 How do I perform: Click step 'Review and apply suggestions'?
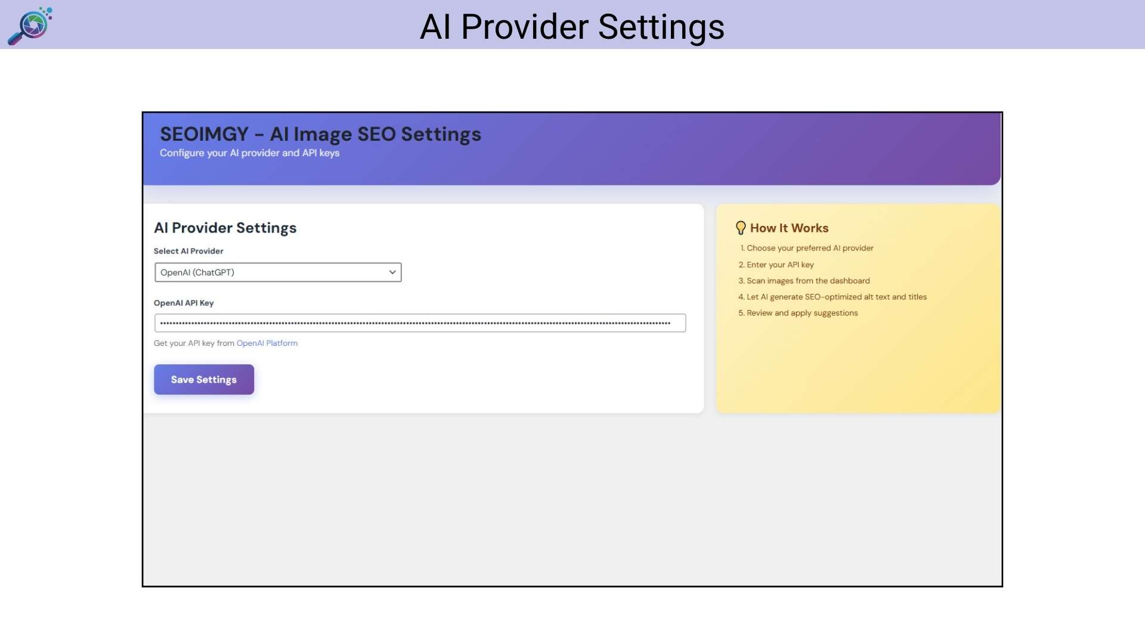coord(802,313)
